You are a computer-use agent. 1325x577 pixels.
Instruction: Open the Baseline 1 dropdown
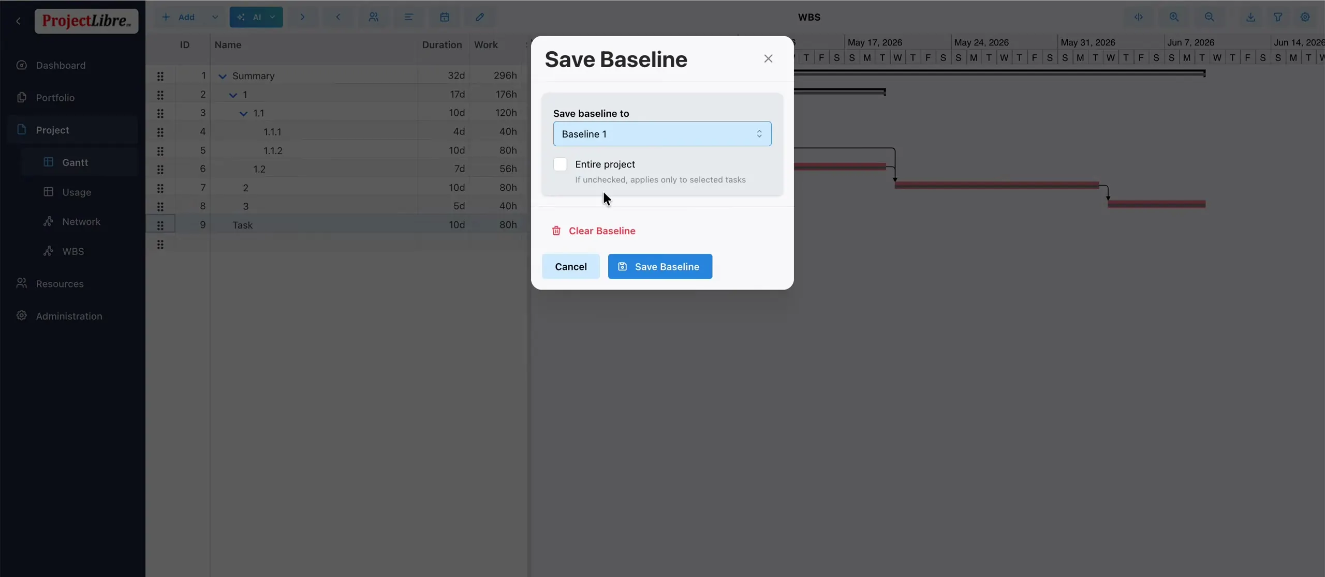662,134
